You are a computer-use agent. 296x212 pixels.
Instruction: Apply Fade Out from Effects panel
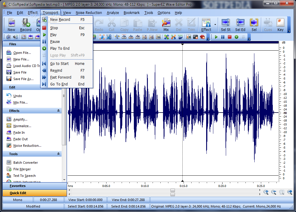[x=17, y=139]
